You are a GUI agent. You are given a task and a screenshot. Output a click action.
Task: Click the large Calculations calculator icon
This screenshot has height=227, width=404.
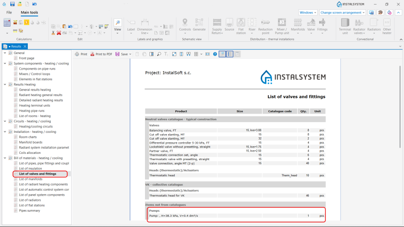7,22
